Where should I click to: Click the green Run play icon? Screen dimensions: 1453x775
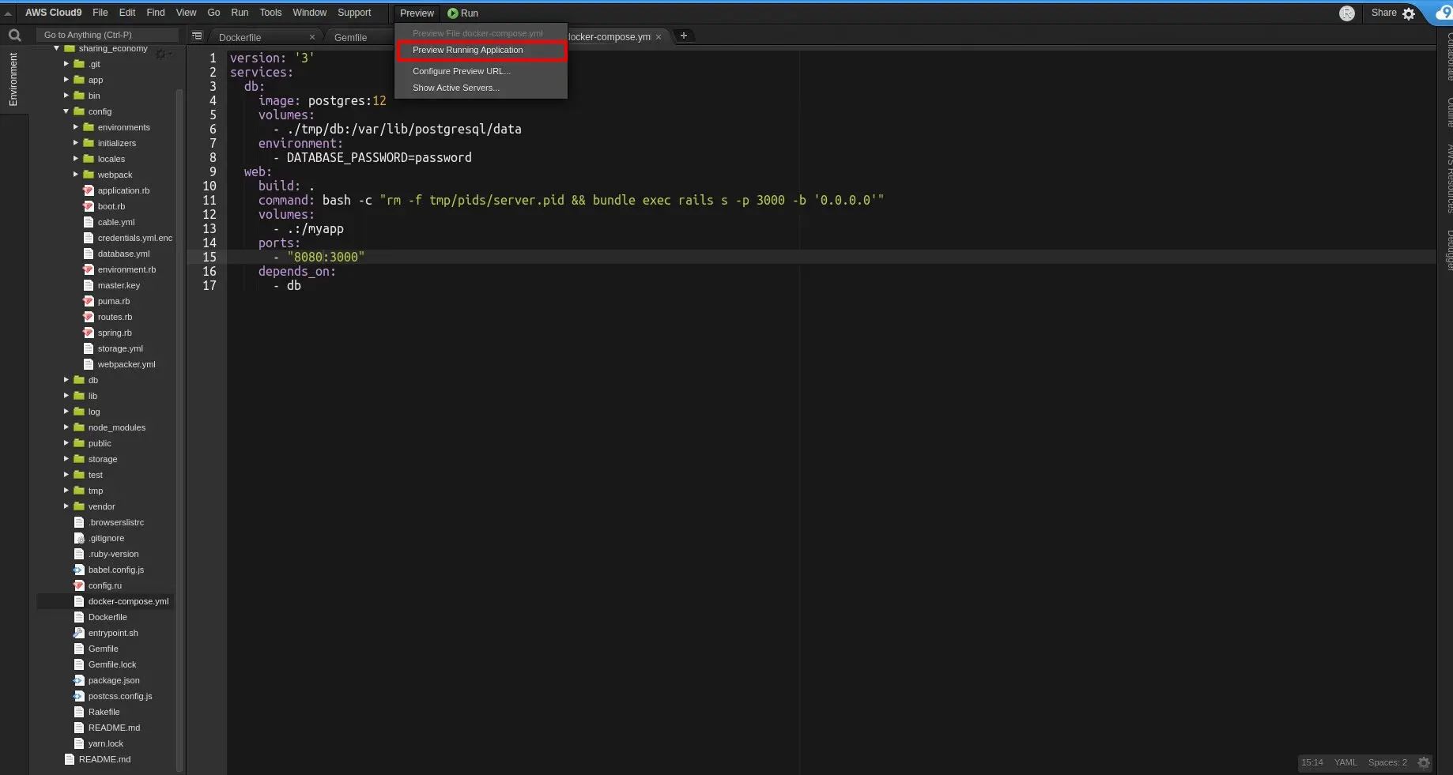click(452, 13)
